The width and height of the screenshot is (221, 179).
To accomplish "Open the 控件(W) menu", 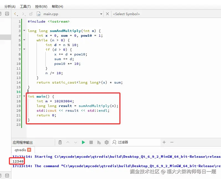I will click(41, 7).
